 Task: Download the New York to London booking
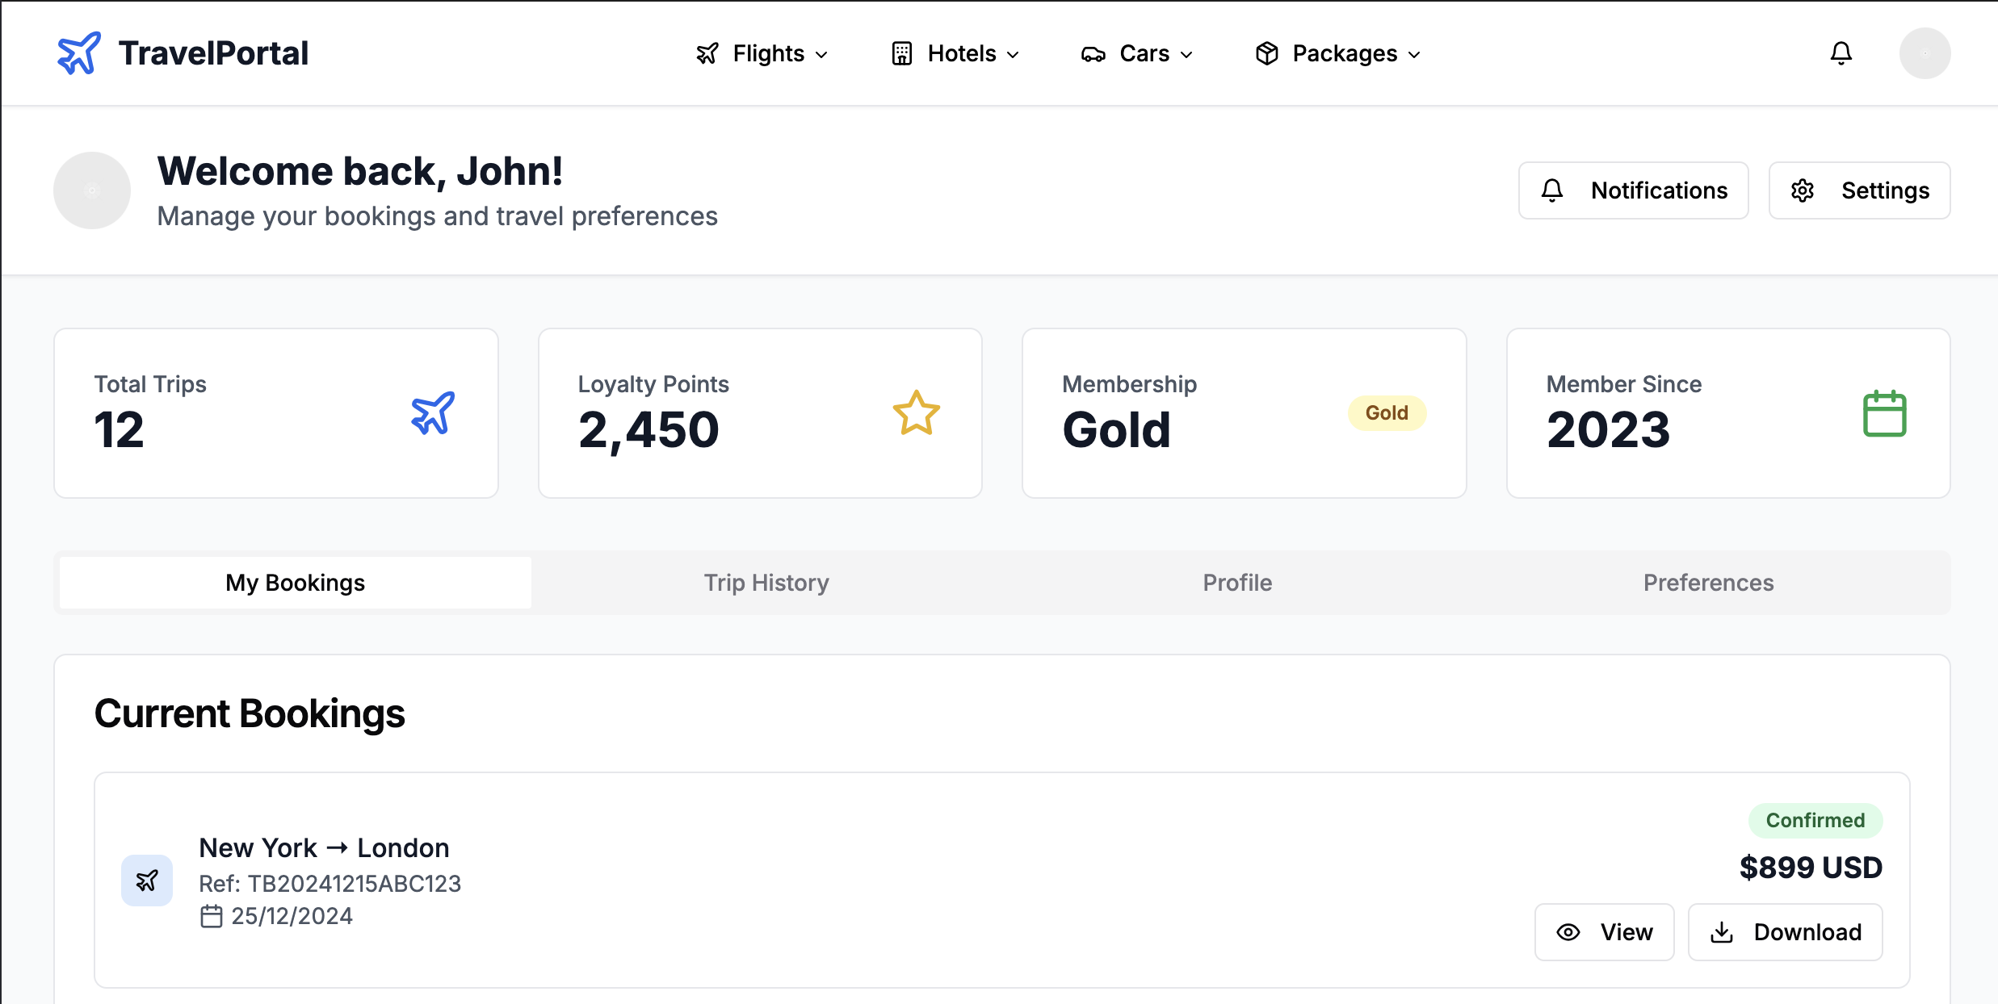click(x=1785, y=932)
